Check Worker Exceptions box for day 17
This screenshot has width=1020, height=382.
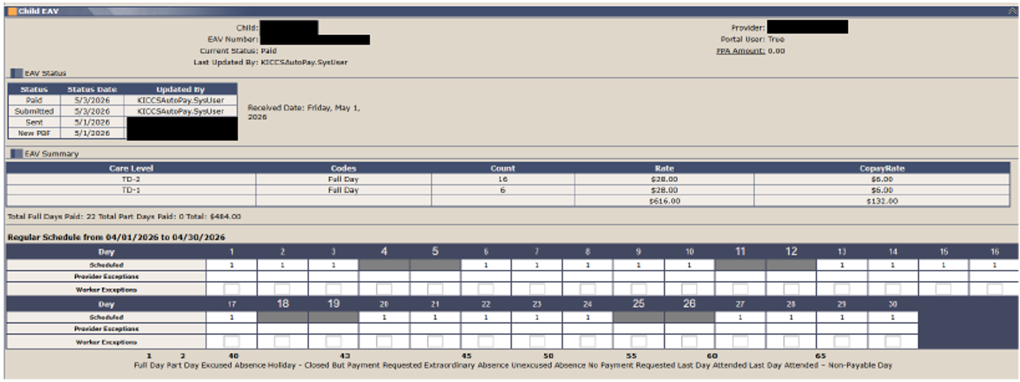[x=232, y=342]
